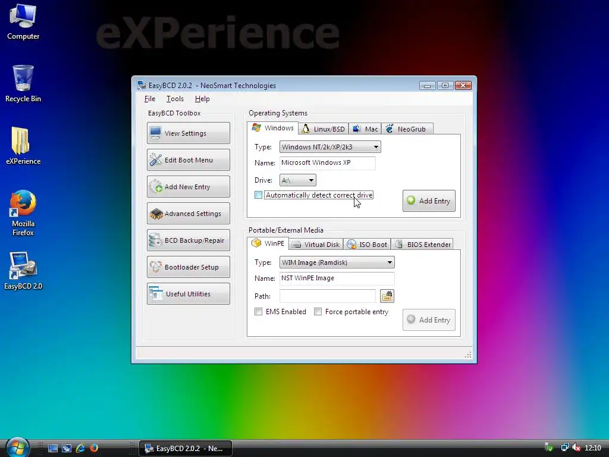Switch to the NeoGrub tab

point(407,129)
